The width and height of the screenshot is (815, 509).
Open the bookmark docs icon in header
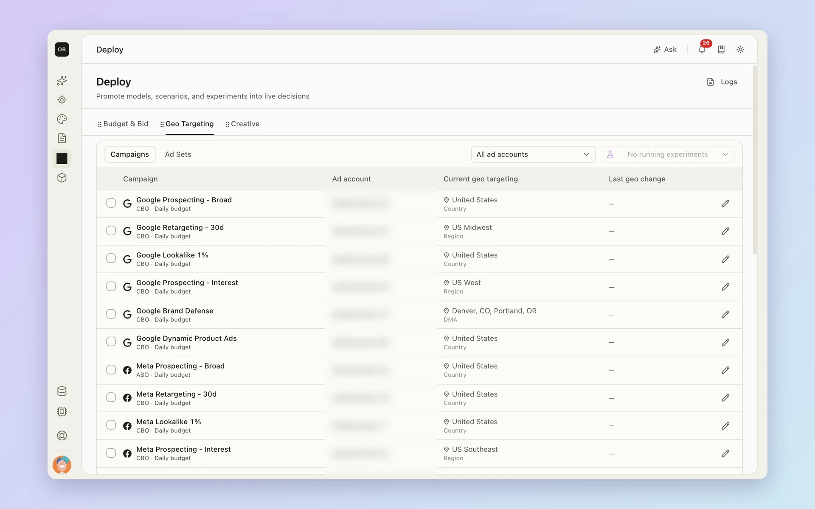[721, 50]
